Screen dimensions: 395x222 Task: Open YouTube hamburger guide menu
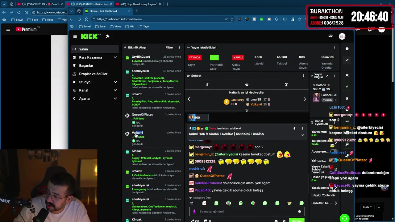8,29
